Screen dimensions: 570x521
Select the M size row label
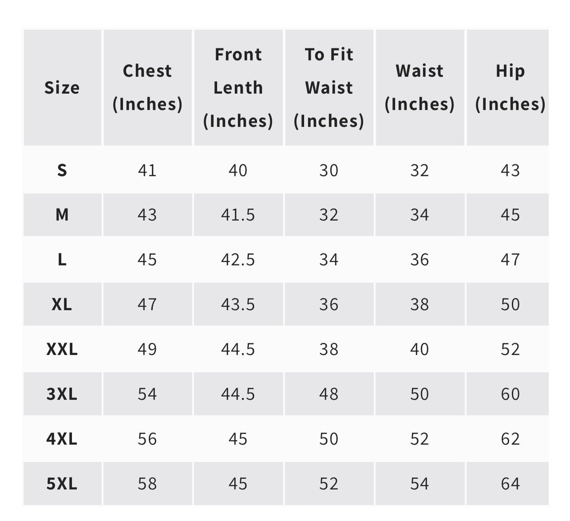[62, 215]
